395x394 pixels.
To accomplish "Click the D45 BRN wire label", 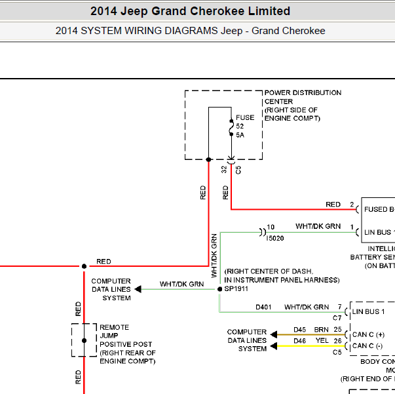I will coord(311,330).
